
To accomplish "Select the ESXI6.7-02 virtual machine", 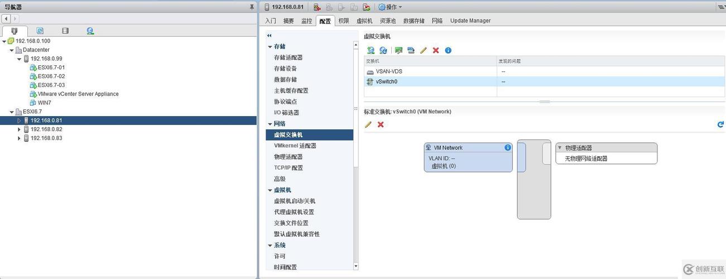I will click(x=51, y=76).
